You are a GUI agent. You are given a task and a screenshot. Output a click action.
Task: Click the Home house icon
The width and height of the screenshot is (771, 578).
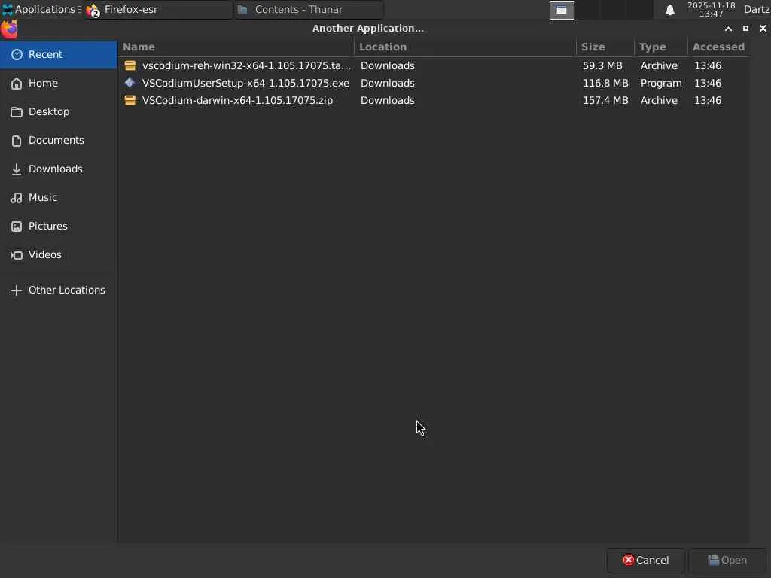[17, 84]
